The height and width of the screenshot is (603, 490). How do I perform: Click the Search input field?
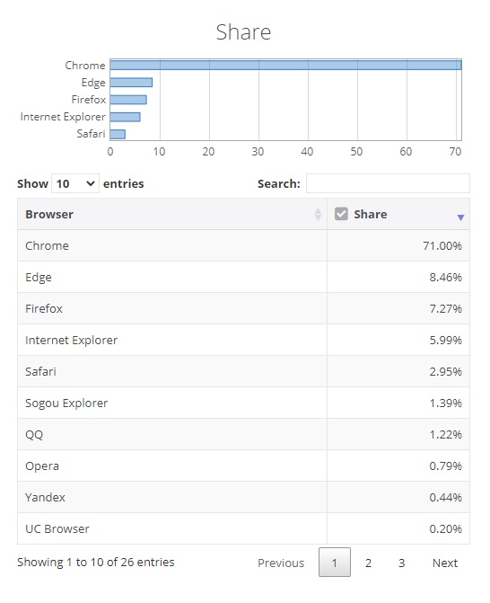click(388, 183)
